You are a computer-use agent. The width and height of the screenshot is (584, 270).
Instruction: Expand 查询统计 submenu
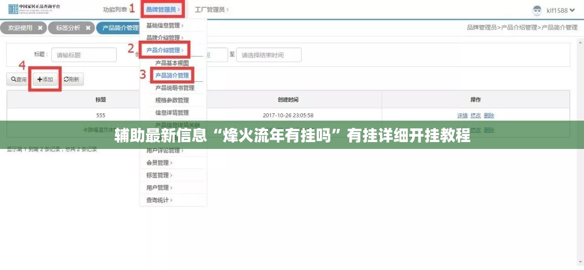click(x=159, y=200)
